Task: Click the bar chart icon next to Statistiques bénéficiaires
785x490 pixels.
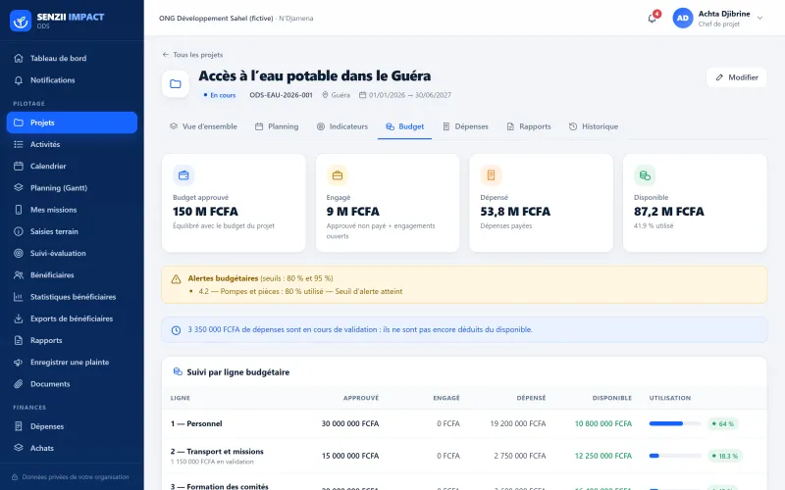Action: (x=19, y=297)
